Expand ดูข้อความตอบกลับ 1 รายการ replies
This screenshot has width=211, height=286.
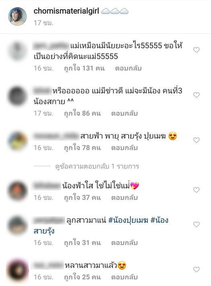(97, 166)
